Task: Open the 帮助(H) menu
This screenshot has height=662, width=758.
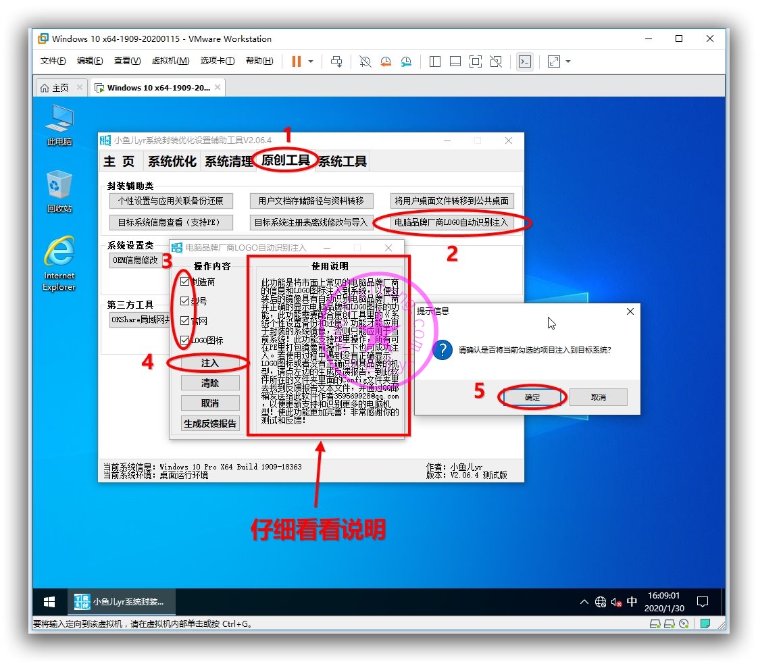Action: click(259, 61)
